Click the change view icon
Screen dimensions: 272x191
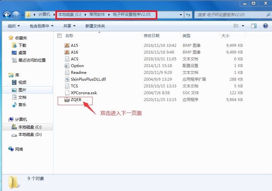click(x=236, y=26)
